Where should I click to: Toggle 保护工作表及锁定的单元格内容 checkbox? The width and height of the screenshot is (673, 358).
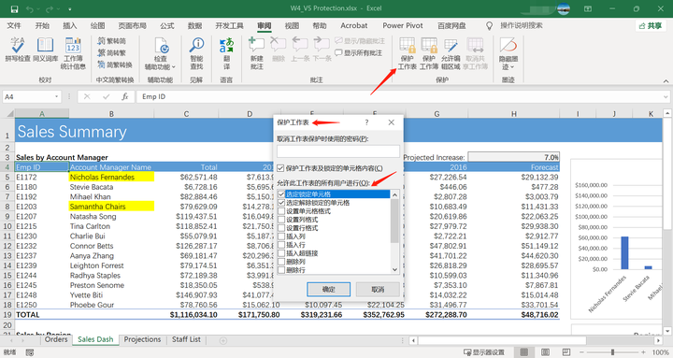(280, 168)
